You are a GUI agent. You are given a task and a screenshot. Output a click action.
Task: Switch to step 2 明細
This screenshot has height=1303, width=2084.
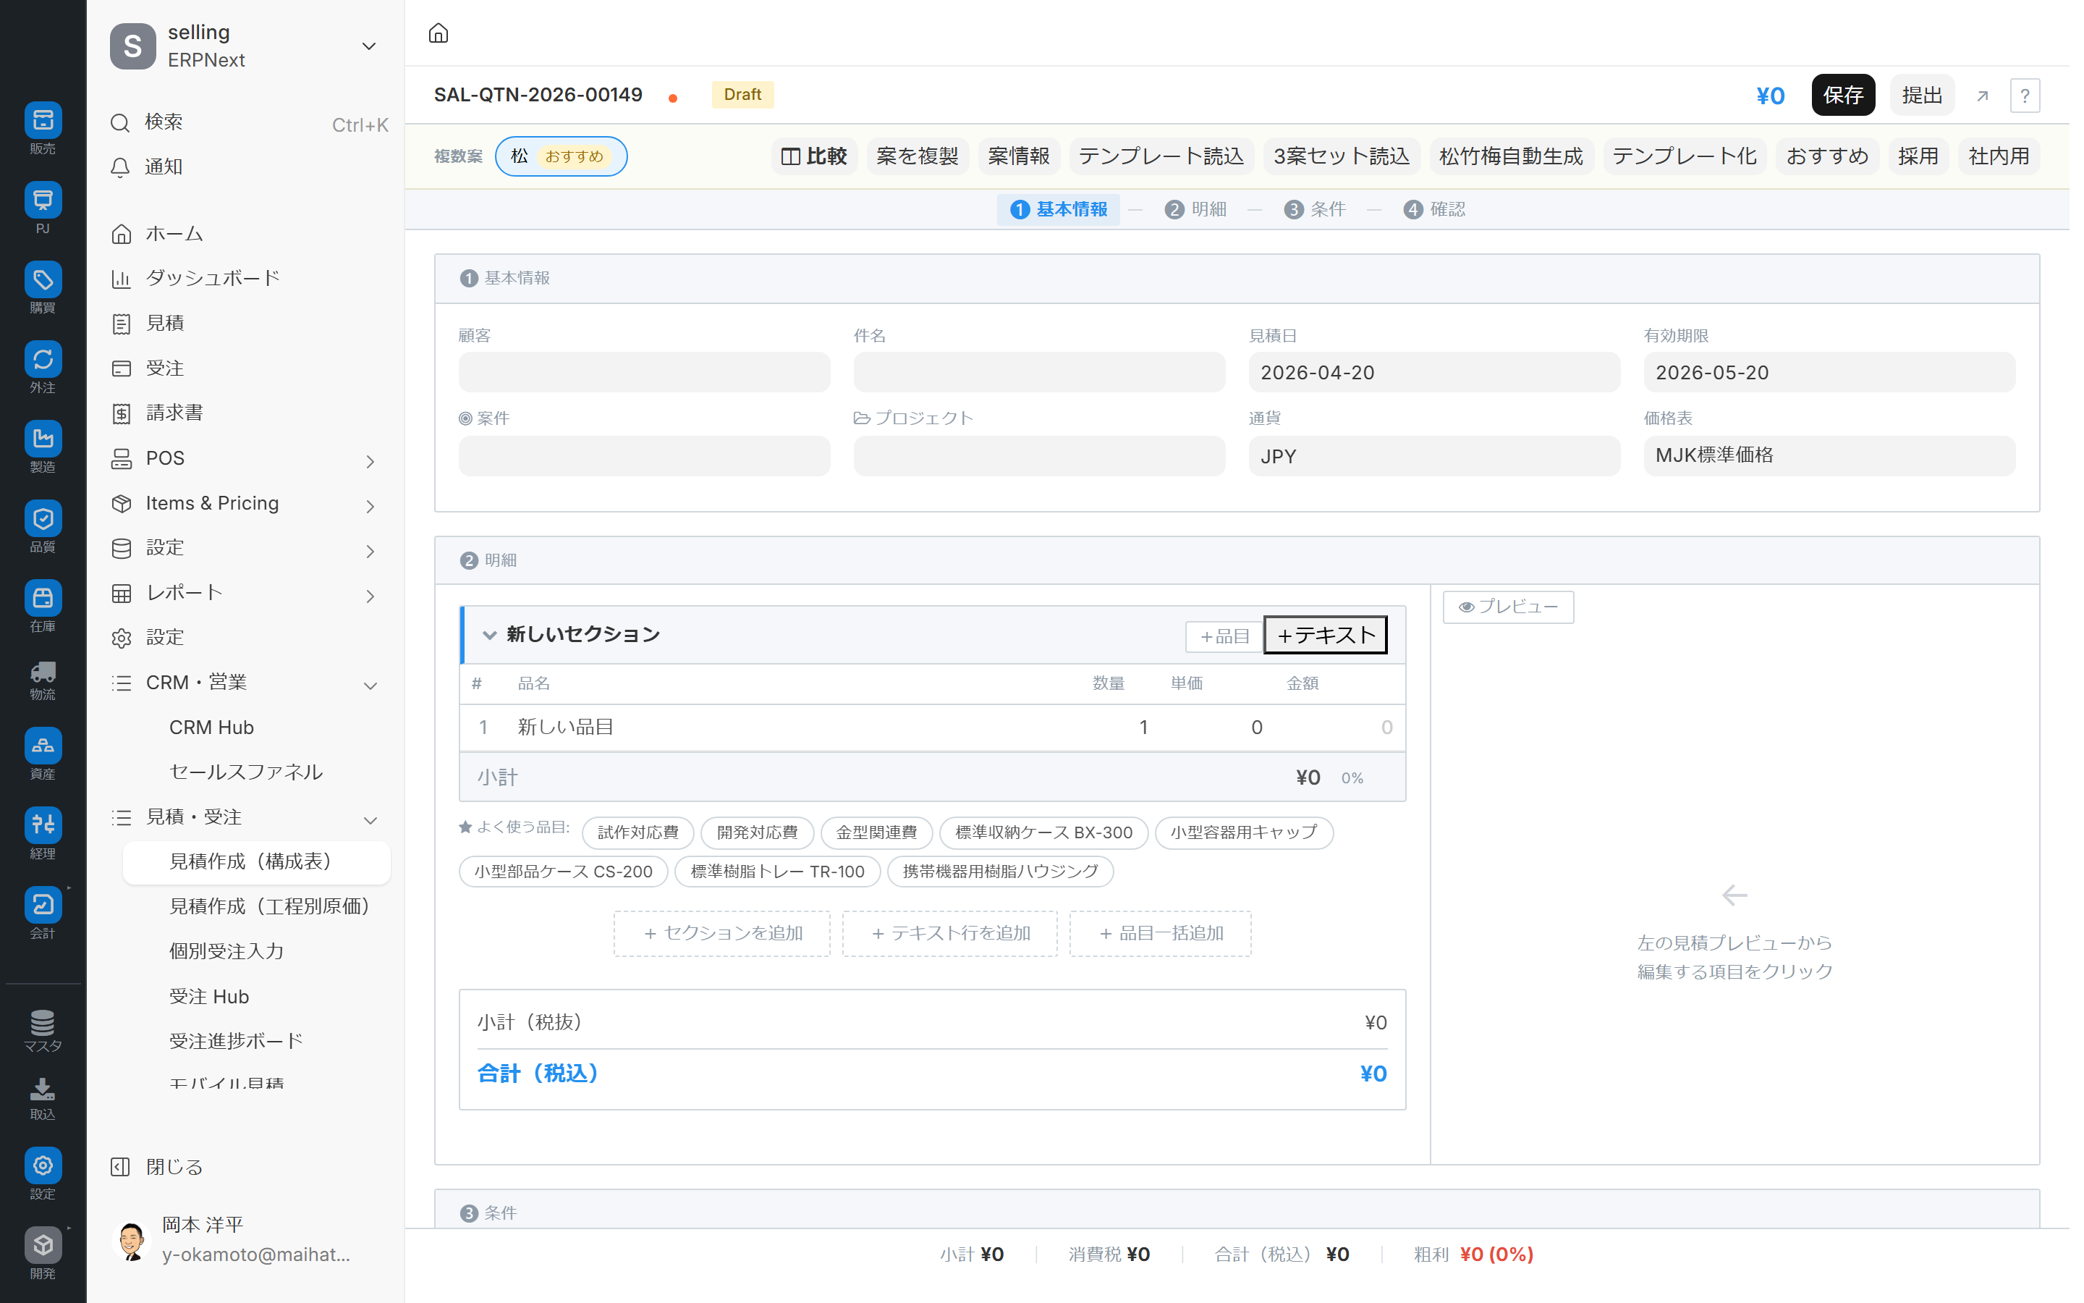[x=1196, y=209]
